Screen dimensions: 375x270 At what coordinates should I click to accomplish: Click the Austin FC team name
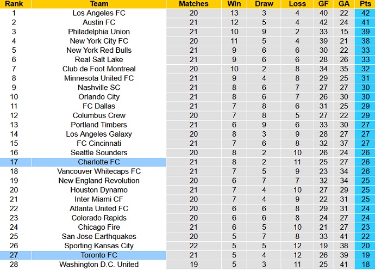click(99, 22)
